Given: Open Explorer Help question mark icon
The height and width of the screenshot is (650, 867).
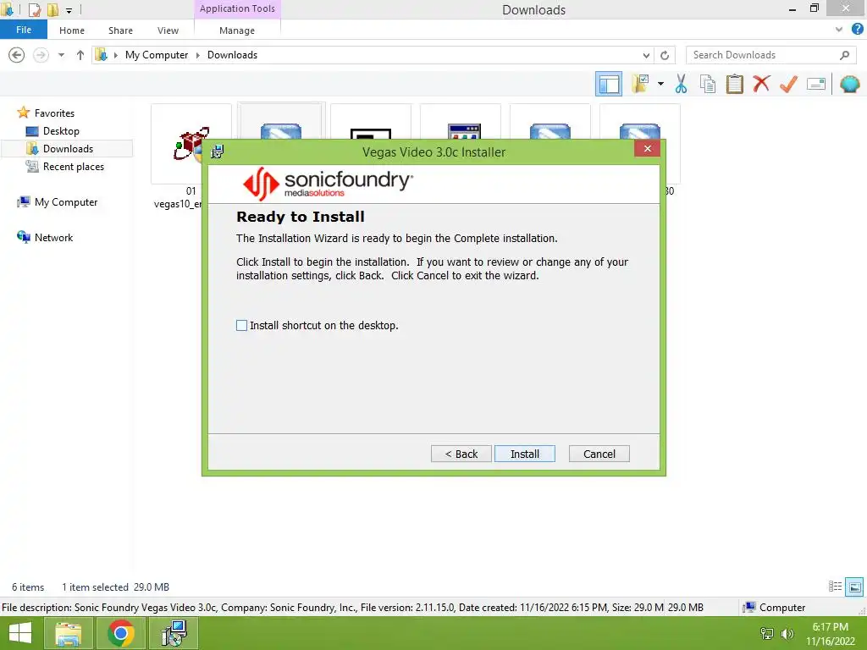Looking at the screenshot, I should coord(858,30).
